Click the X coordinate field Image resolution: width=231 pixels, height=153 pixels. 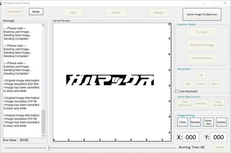click(x=191, y=137)
